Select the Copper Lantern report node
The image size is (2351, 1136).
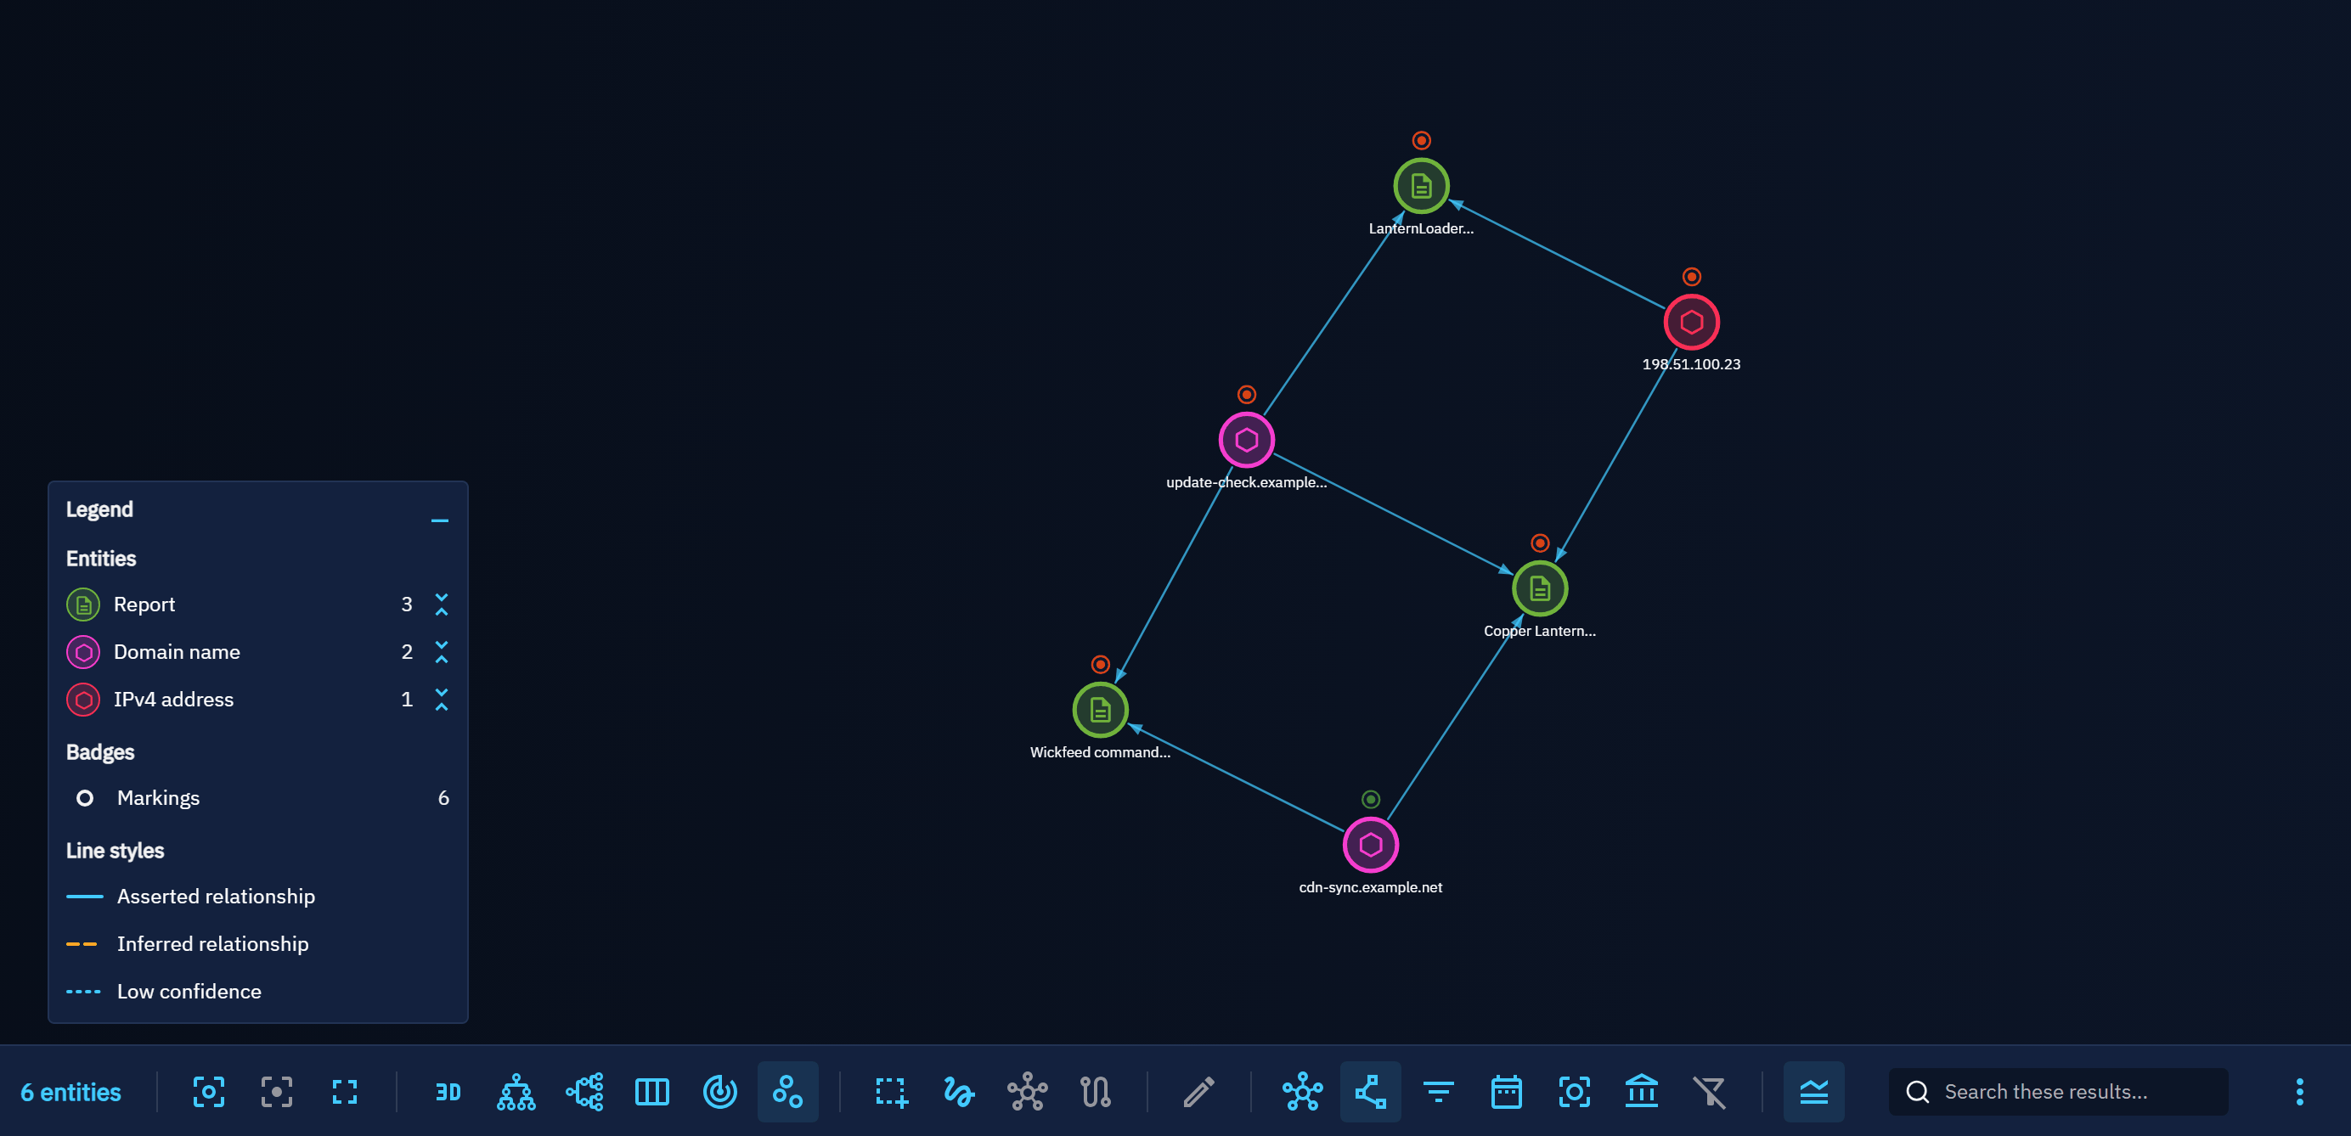pyautogui.click(x=1540, y=588)
